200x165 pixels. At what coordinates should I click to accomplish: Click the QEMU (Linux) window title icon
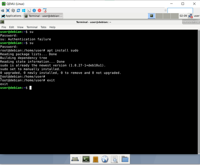(3, 4)
